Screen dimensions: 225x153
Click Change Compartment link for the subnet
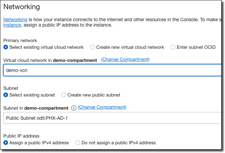click(x=102, y=107)
